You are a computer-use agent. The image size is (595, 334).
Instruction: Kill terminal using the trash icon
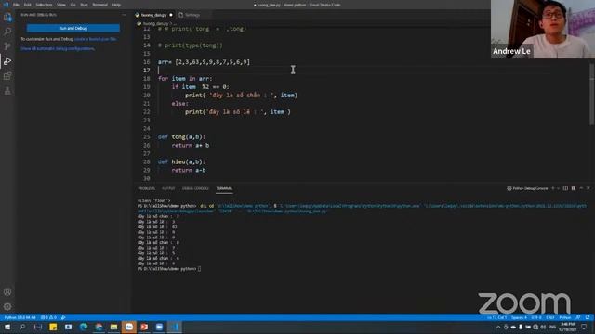(x=573, y=188)
